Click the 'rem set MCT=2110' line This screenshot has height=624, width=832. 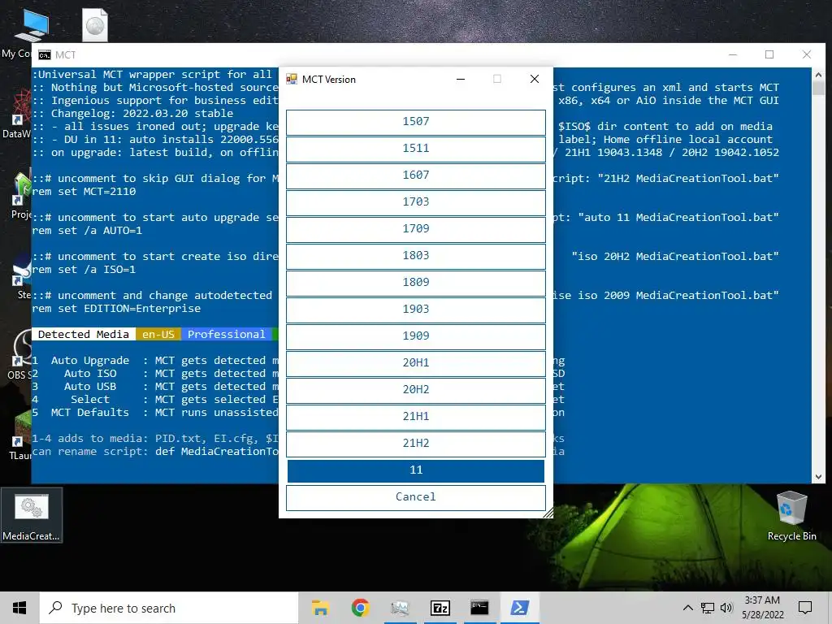click(x=84, y=192)
